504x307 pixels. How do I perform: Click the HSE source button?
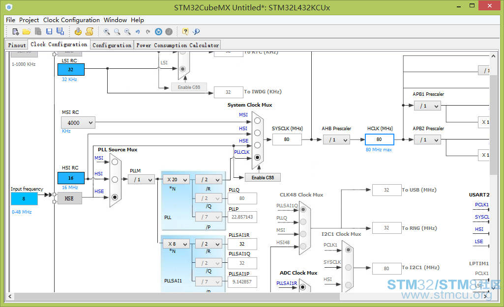[x=69, y=198]
